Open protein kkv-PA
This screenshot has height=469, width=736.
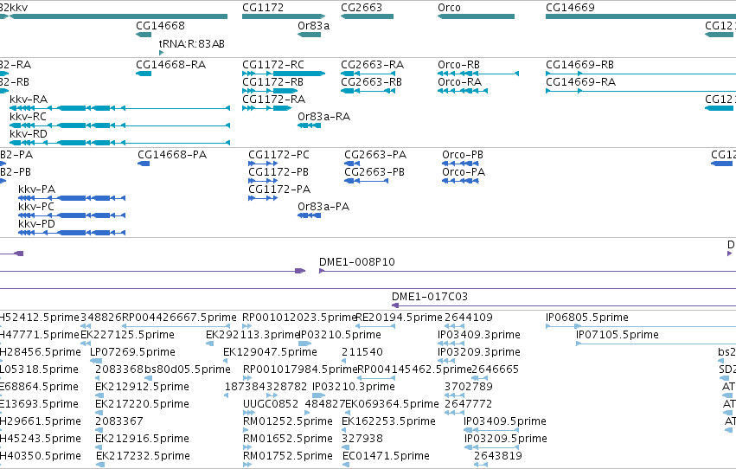37,190
